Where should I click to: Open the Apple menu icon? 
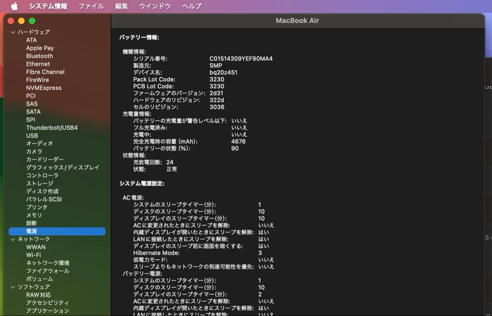tap(14, 6)
